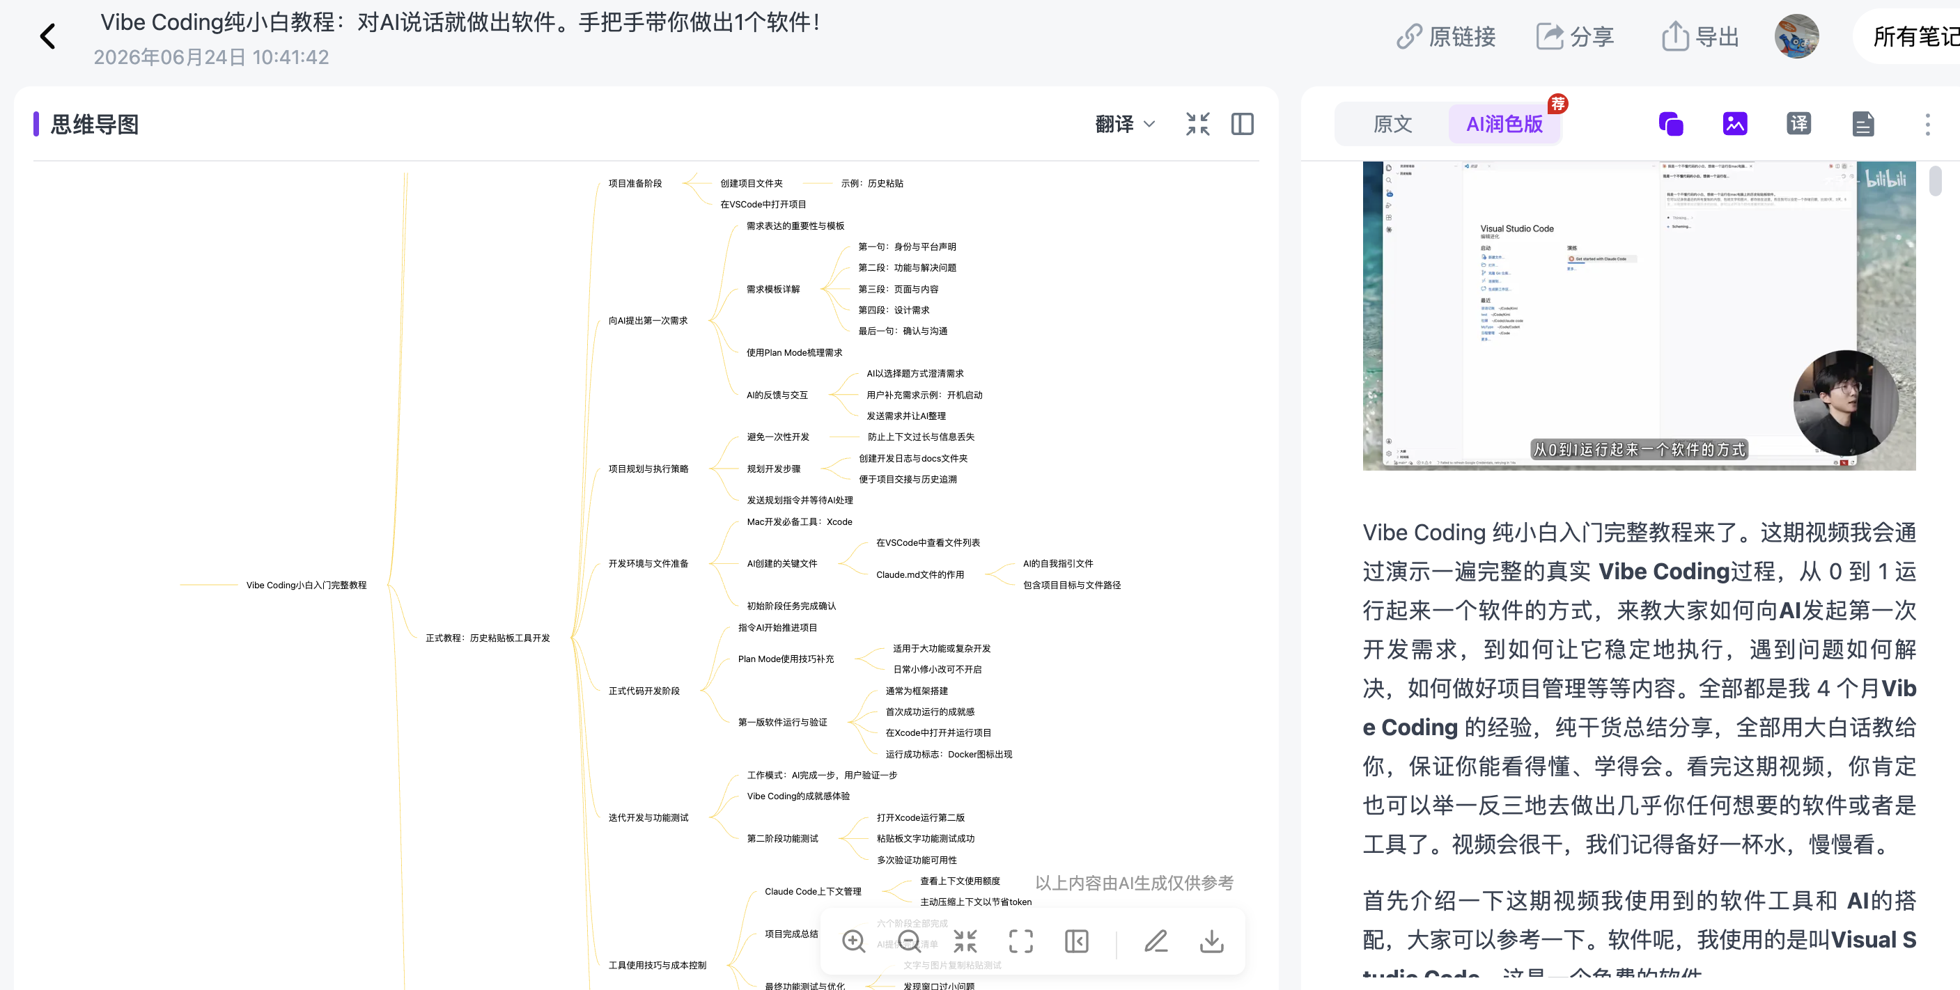Enter fullscreen from the bottom toolbar
The image size is (1960, 990).
point(1020,941)
